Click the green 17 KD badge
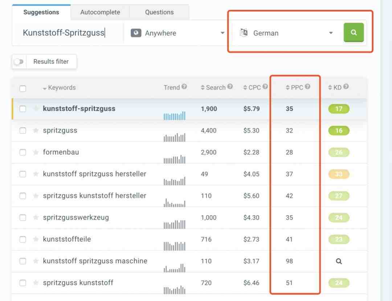 [x=339, y=109]
